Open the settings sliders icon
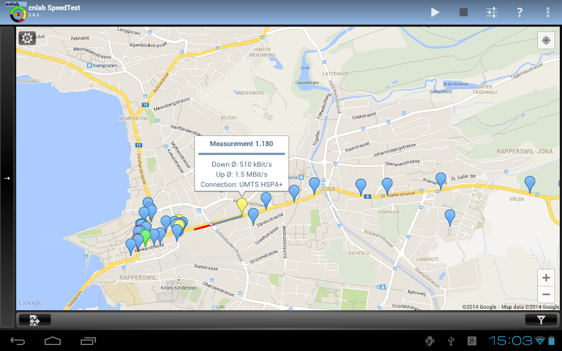Viewport: 562px width, 351px height. [491, 12]
